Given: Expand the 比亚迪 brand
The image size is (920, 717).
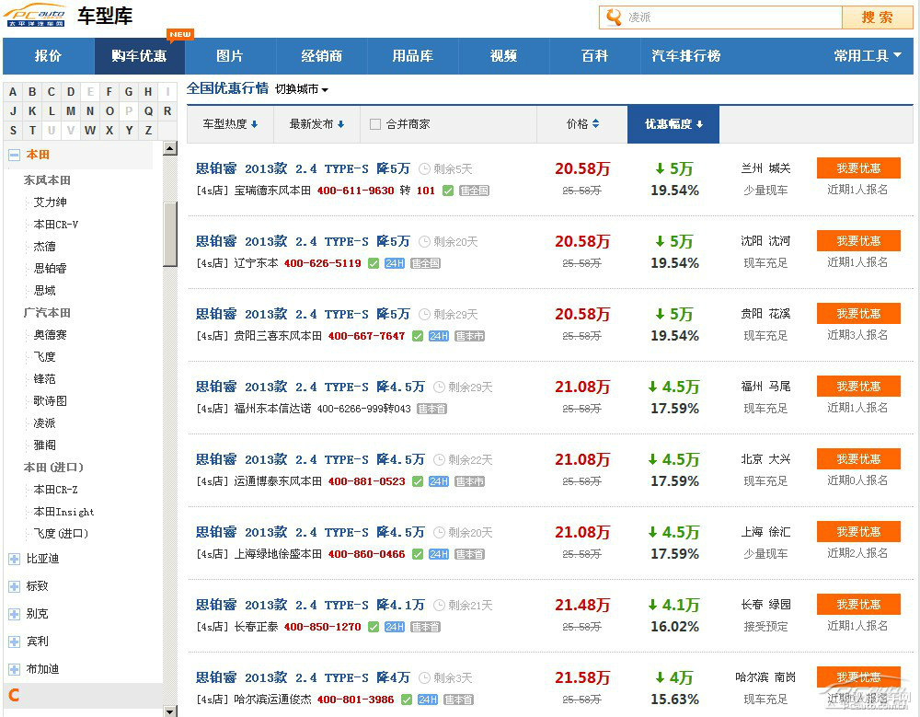Looking at the screenshot, I should [x=14, y=559].
